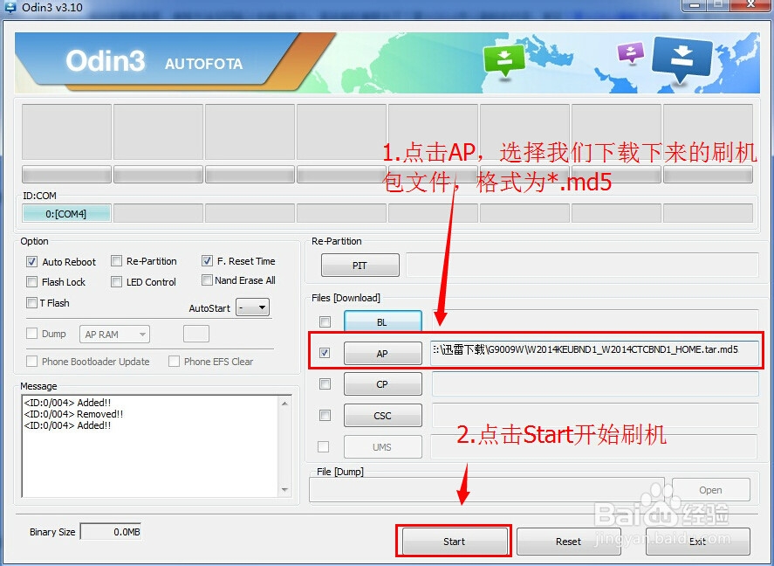774x566 pixels.
Task: Click the UMS file button
Action: (x=382, y=447)
